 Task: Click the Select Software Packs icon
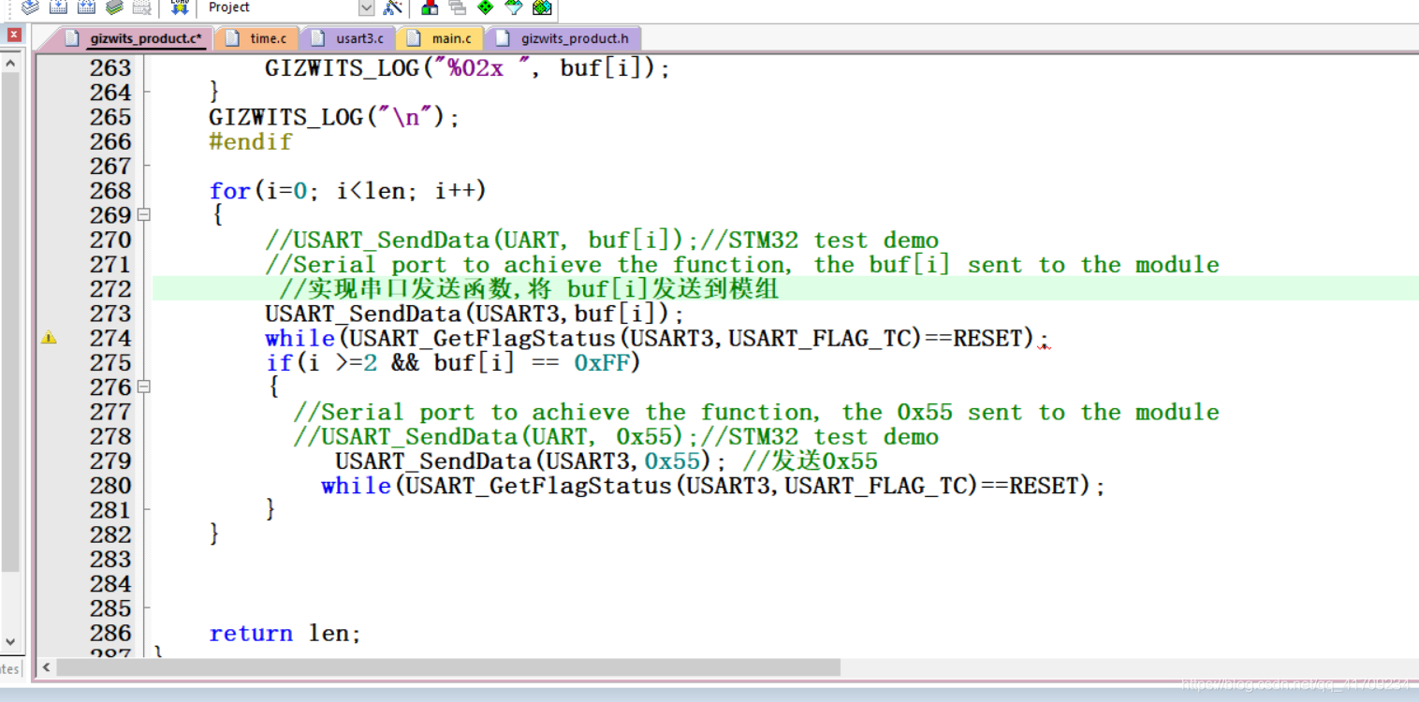pos(514,7)
